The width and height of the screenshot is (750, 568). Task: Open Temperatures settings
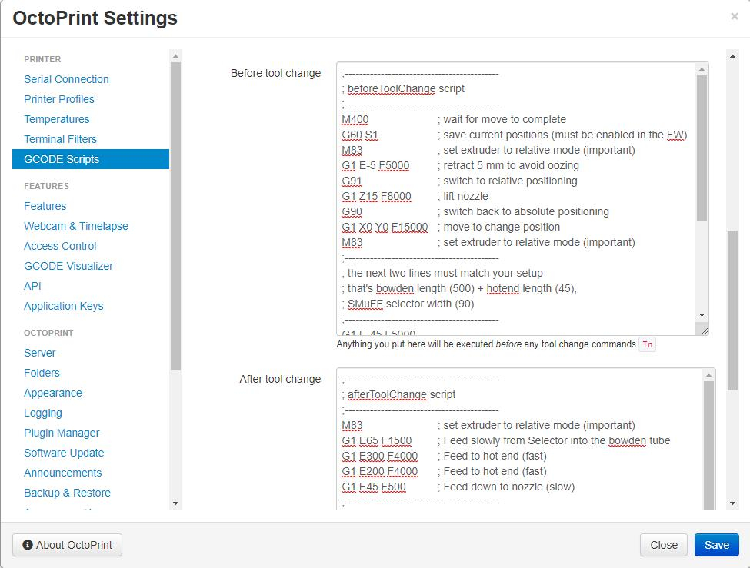(x=56, y=120)
